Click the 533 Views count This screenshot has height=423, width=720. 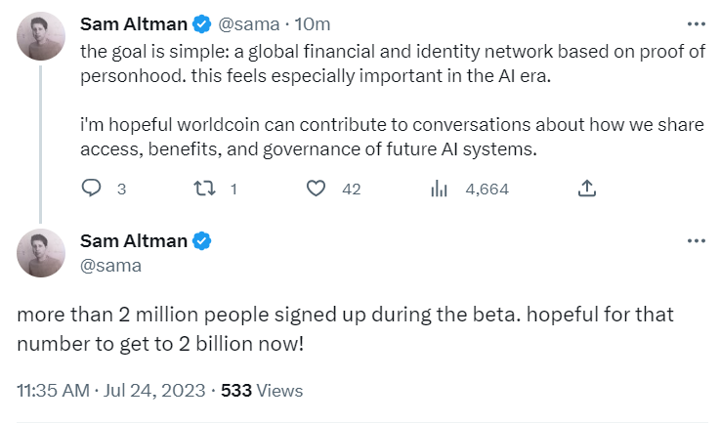262,390
